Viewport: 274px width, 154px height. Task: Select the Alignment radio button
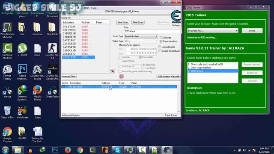click(x=144, y=65)
